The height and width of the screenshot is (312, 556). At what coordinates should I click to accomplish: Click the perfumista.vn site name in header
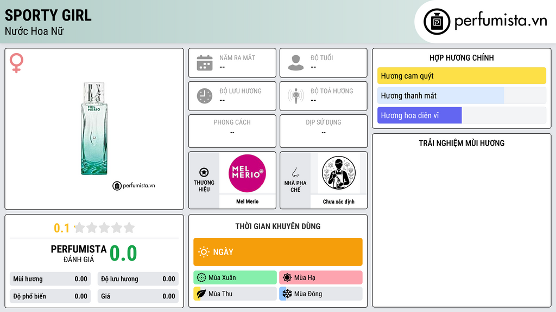(501, 21)
